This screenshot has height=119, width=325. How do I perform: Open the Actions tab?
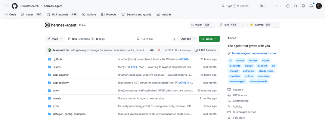tap(89, 14)
